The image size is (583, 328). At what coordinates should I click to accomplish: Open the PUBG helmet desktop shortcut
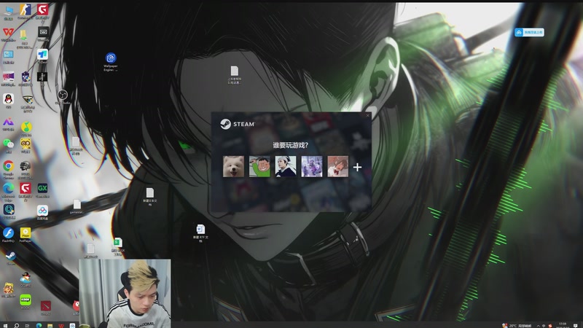click(x=26, y=169)
